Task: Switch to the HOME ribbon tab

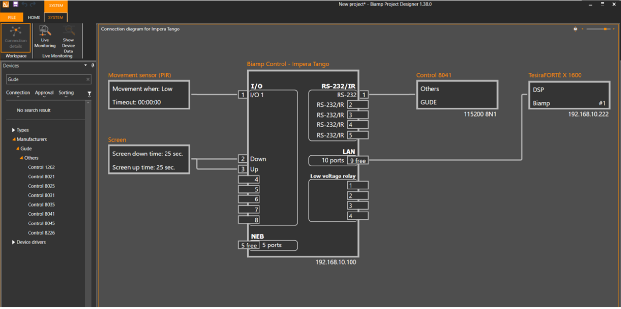Action: pos(34,17)
